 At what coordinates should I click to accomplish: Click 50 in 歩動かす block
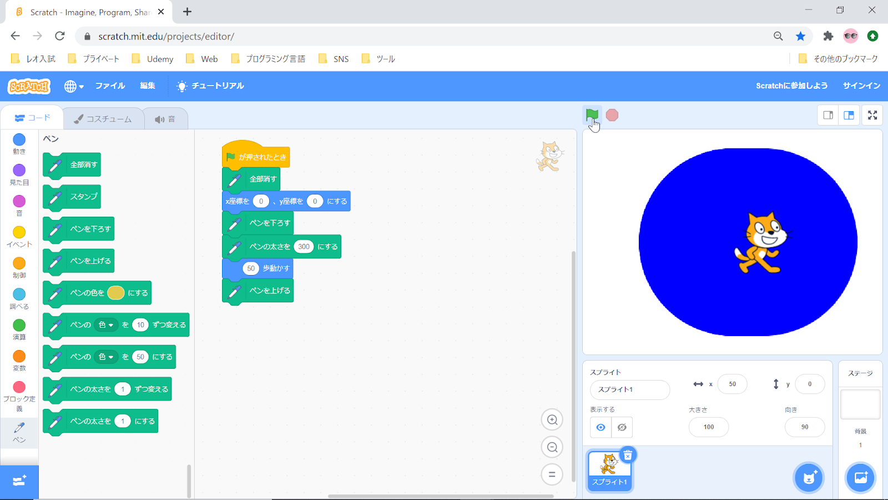251,268
